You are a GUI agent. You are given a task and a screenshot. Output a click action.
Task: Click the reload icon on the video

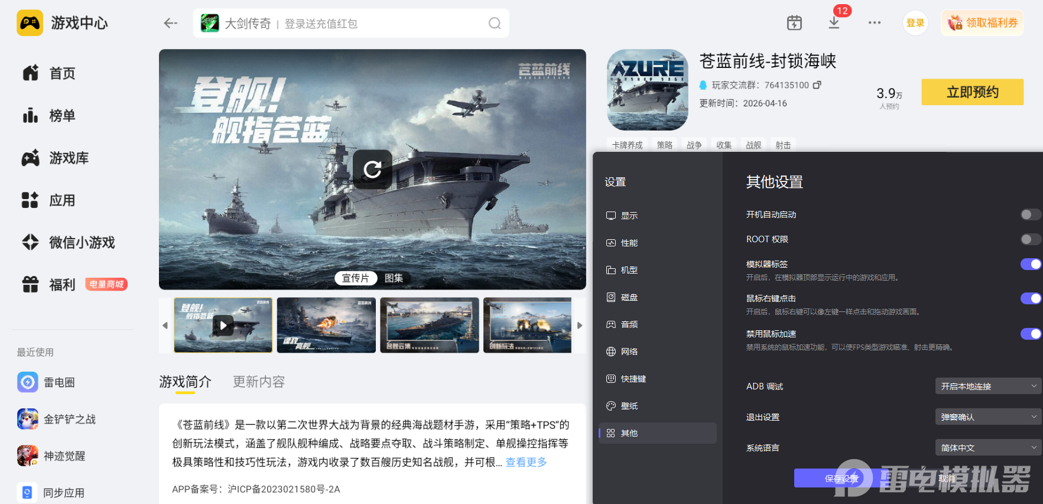tap(372, 170)
